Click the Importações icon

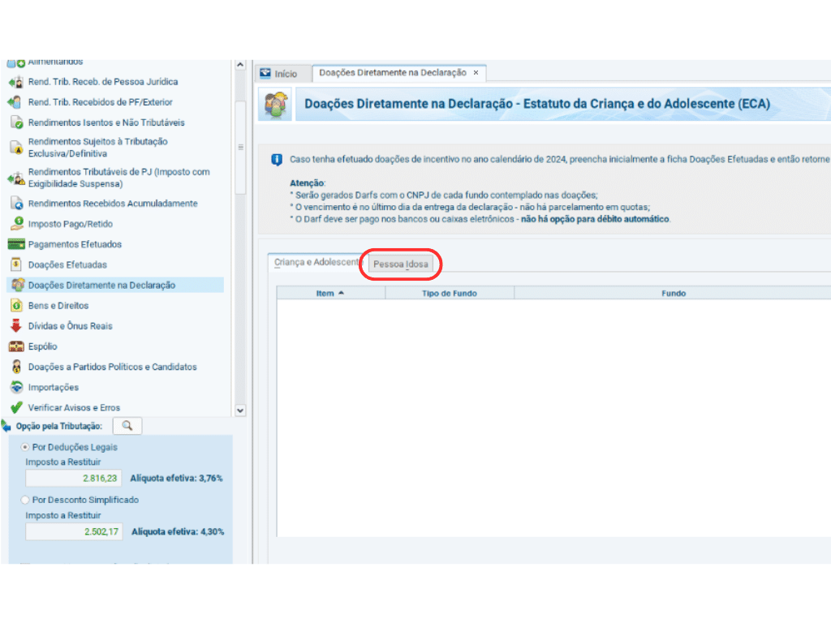pyautogui.click(x=15, y=388)
